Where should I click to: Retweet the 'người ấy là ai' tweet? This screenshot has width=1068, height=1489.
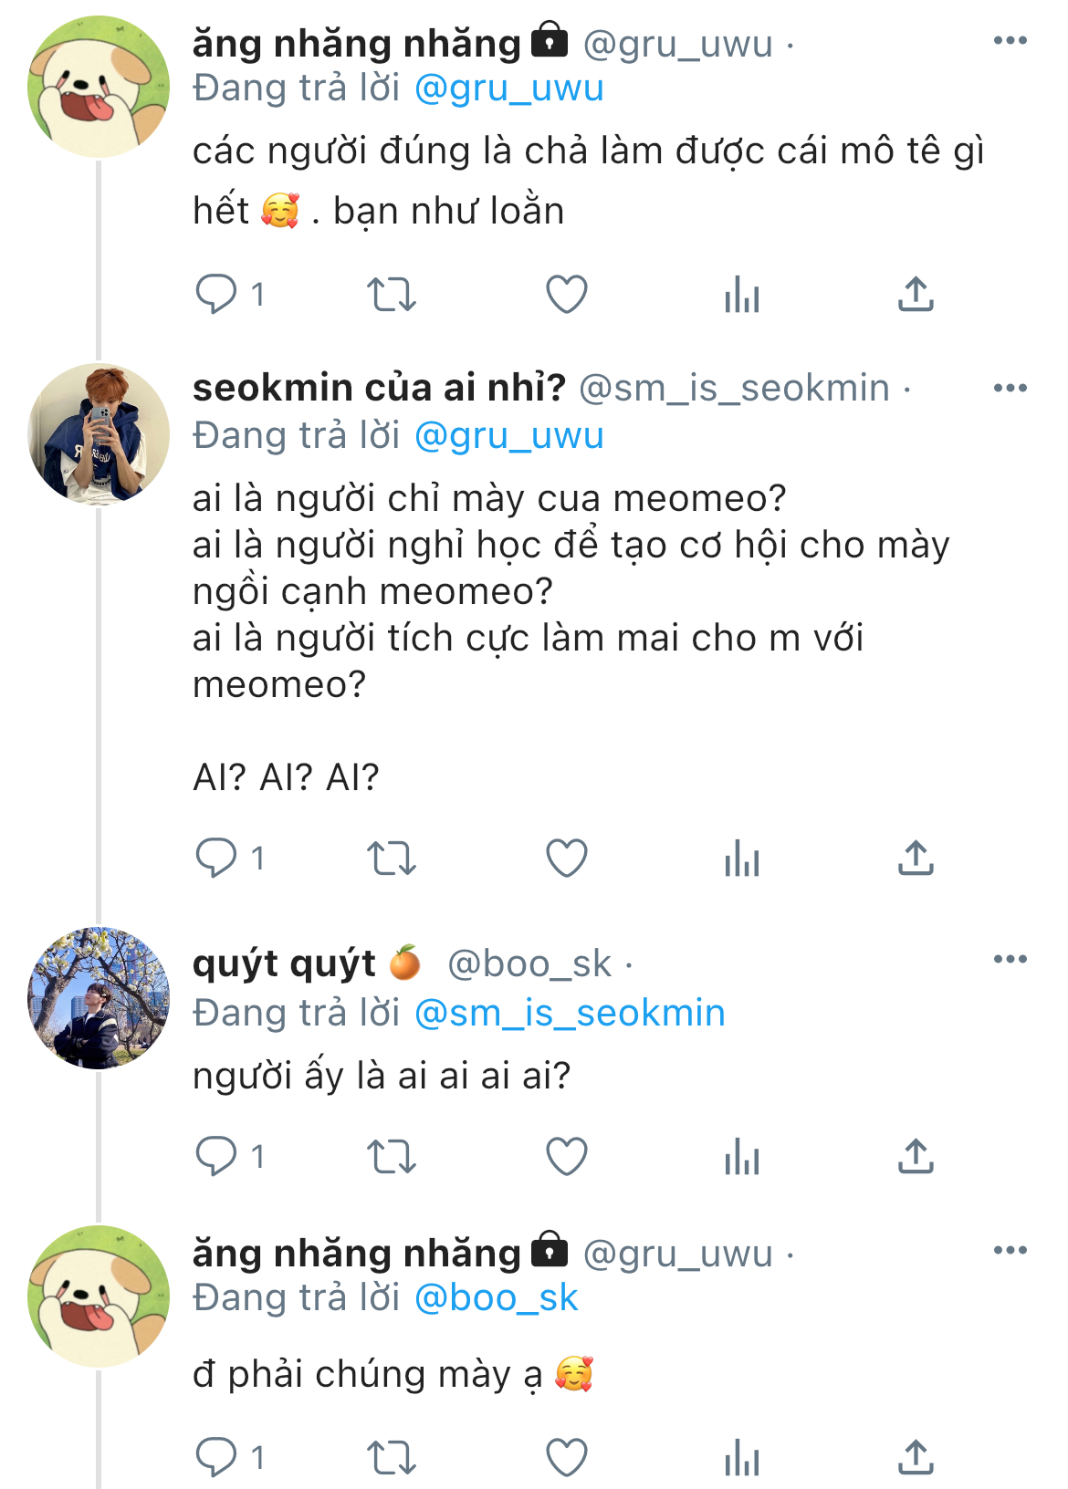pos(392,1157)
